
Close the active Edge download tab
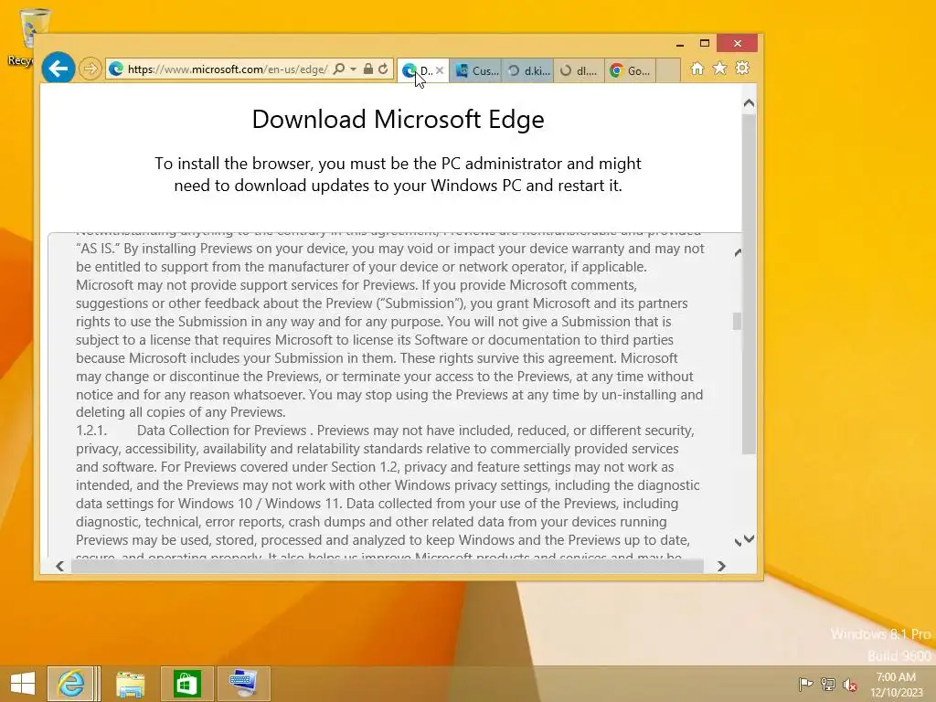tap(440, 70)
